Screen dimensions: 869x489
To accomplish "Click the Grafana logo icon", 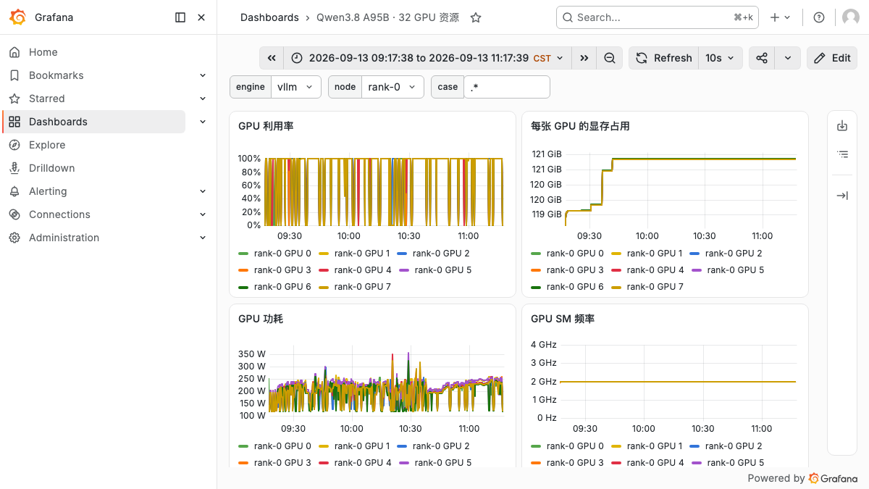I will 18,17.
